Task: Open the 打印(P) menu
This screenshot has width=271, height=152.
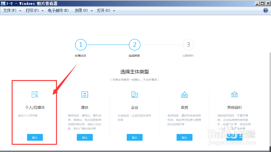Action: [x=32, y=11]
